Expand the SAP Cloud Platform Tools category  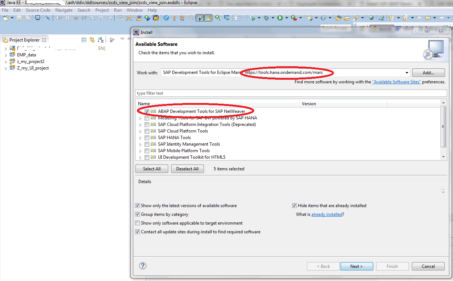tap(140, 131)
